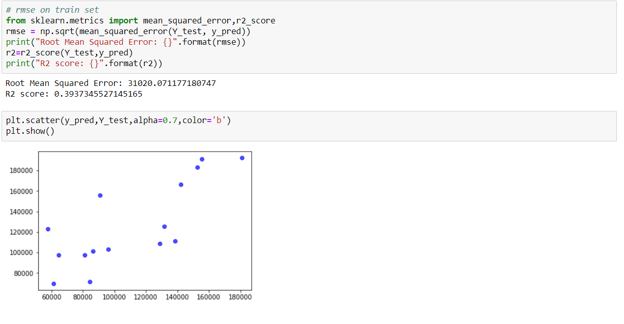Click the 'plt.scatter(y_pred,Y_test,alpha=0.7,color='b')' line
This screenshot has height=324, width=624.
pos(118,121)
